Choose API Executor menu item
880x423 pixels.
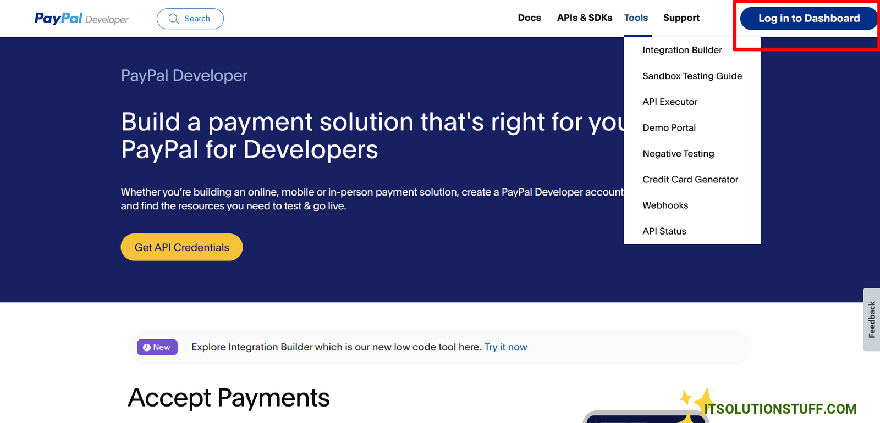click(670, 102)
